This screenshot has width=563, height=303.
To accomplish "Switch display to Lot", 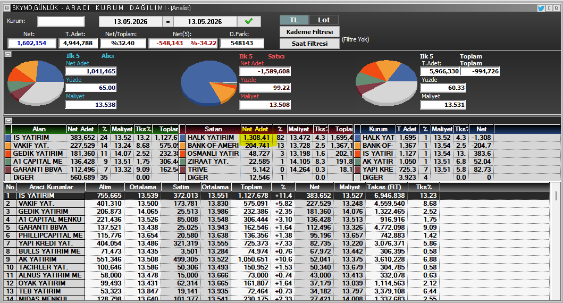I will [324, 20].
